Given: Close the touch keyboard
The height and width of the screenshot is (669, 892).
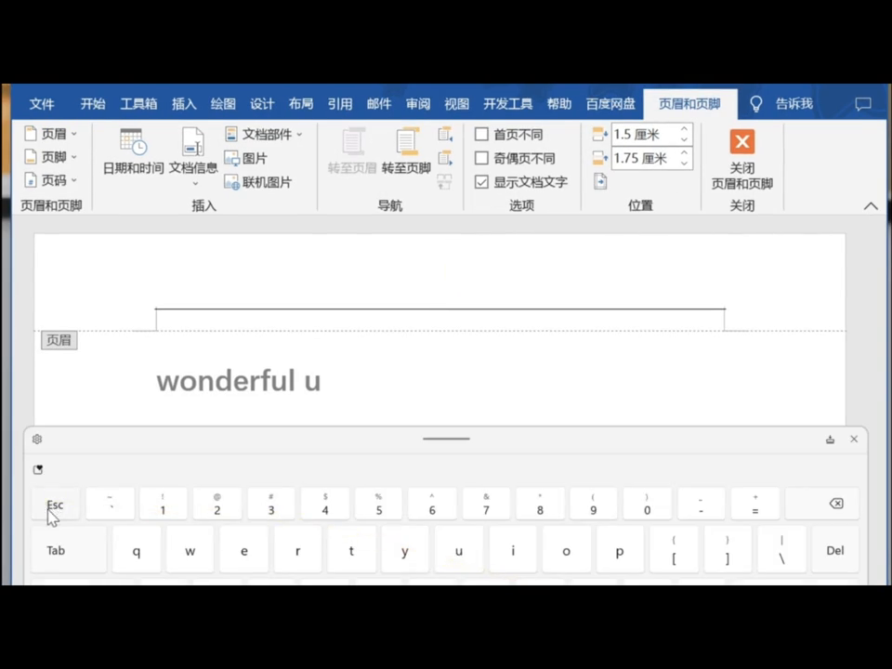Looking at the screenshot, I should coord(854,439).
